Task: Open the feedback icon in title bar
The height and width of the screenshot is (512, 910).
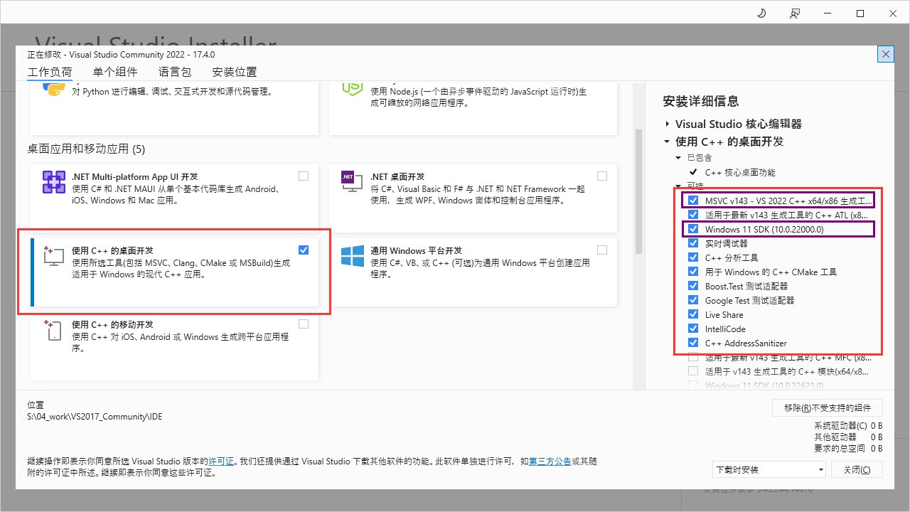Action: tap(794, 14)
